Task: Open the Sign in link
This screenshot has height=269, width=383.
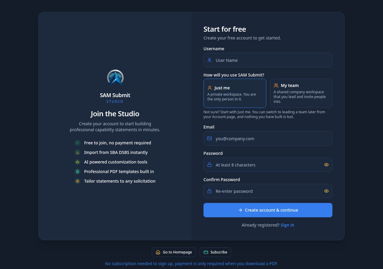Action: click(287, 225)
